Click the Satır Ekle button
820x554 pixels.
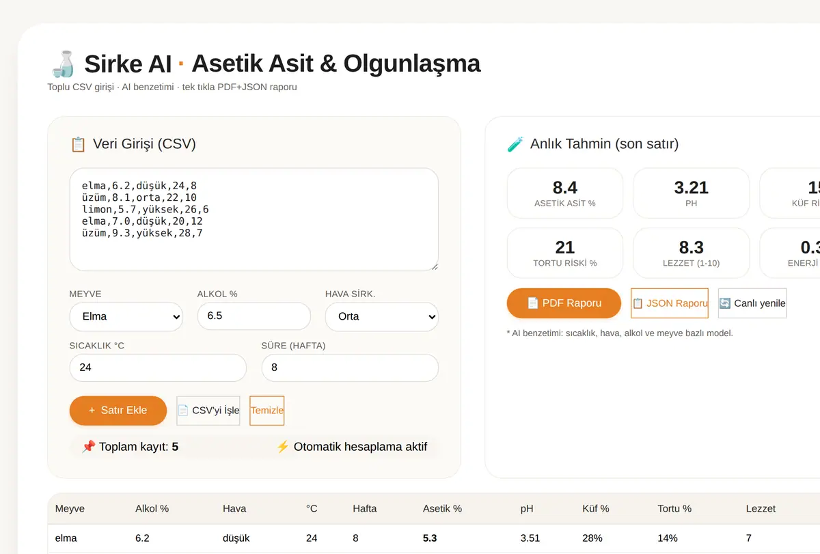[118, 411]
